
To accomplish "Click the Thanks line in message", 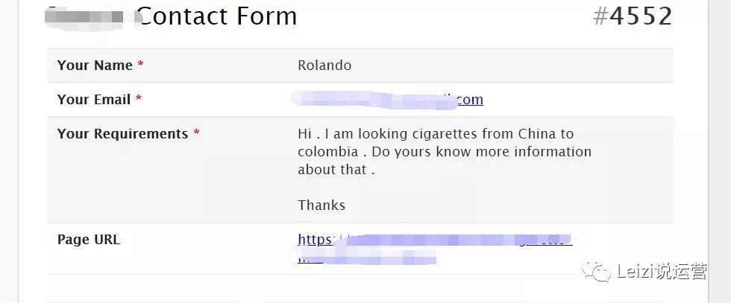I will pos(321,205).
